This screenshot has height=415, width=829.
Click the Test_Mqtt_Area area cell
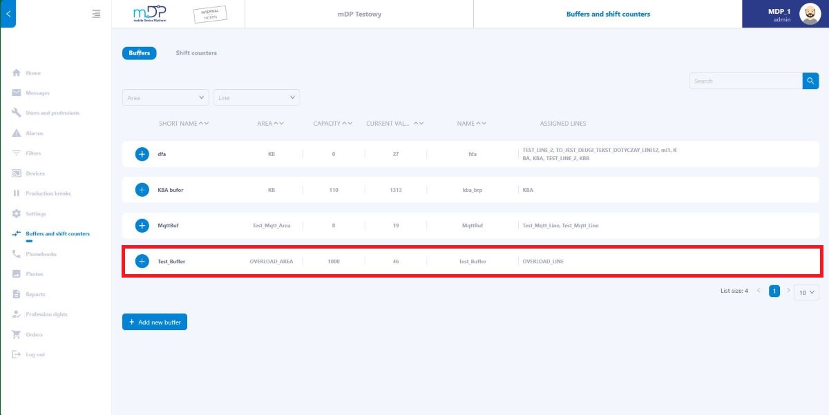[272, 226]
